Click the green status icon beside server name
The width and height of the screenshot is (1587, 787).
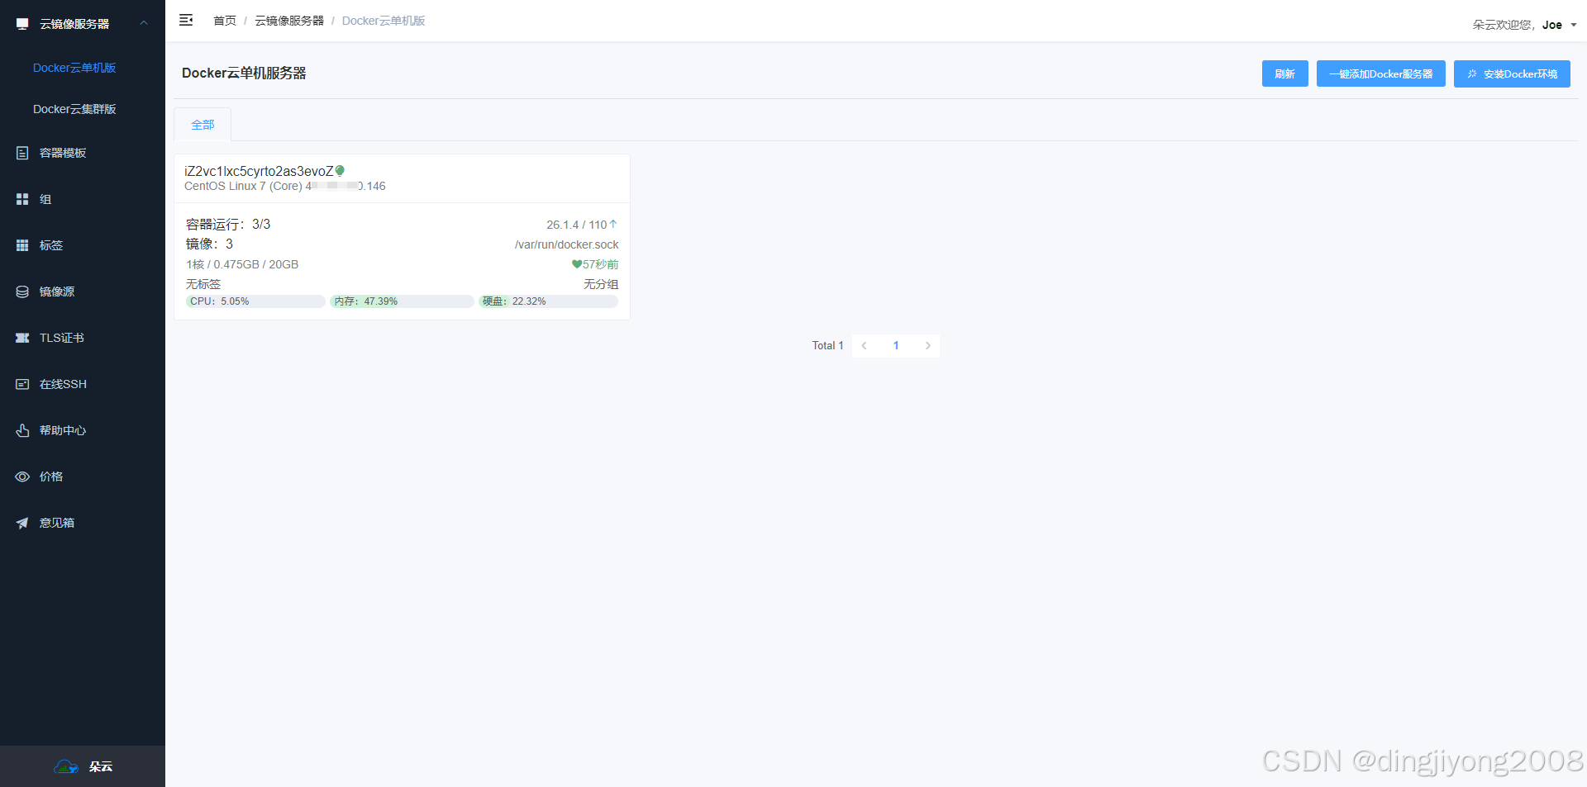point(340,171)
